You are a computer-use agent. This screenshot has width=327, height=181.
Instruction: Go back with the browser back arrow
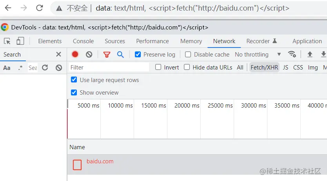pos(8,8)
